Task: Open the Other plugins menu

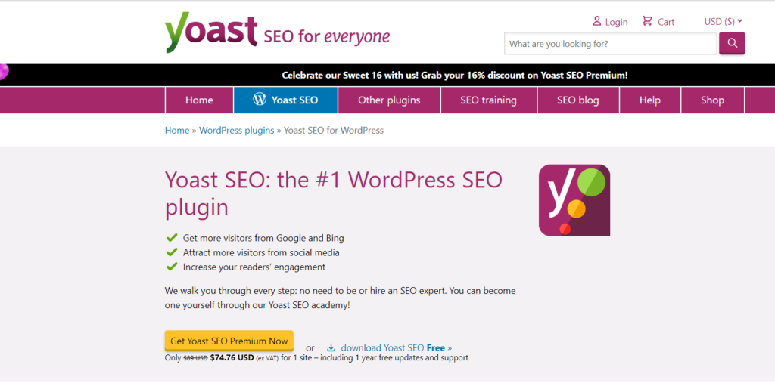Action: coord(389,100)
